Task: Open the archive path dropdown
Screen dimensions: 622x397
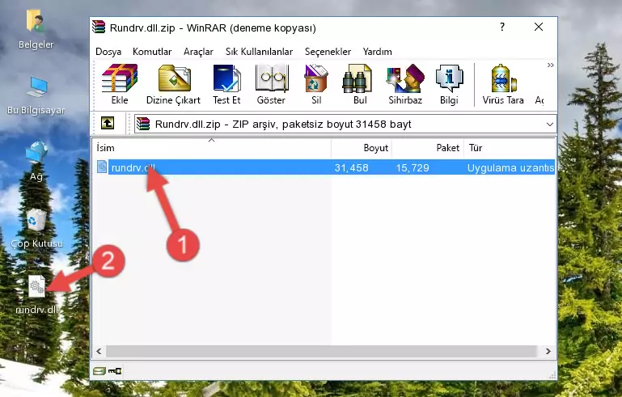Action: coord(550,125)
